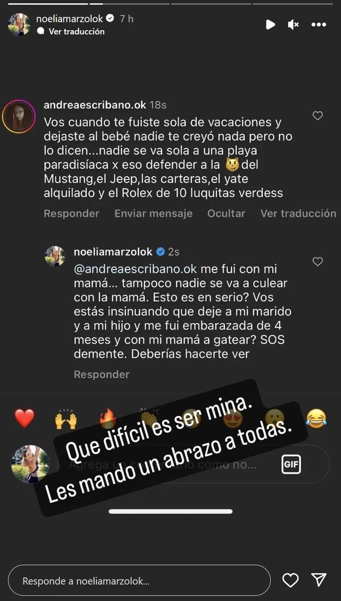
Task: Like the story with the bottom heart icon
Action: 290,580
